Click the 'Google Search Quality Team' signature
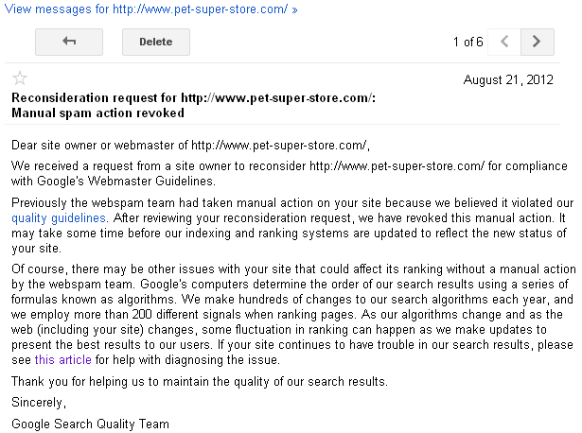The width and height of the screenshot is (582, 433). 90,424
